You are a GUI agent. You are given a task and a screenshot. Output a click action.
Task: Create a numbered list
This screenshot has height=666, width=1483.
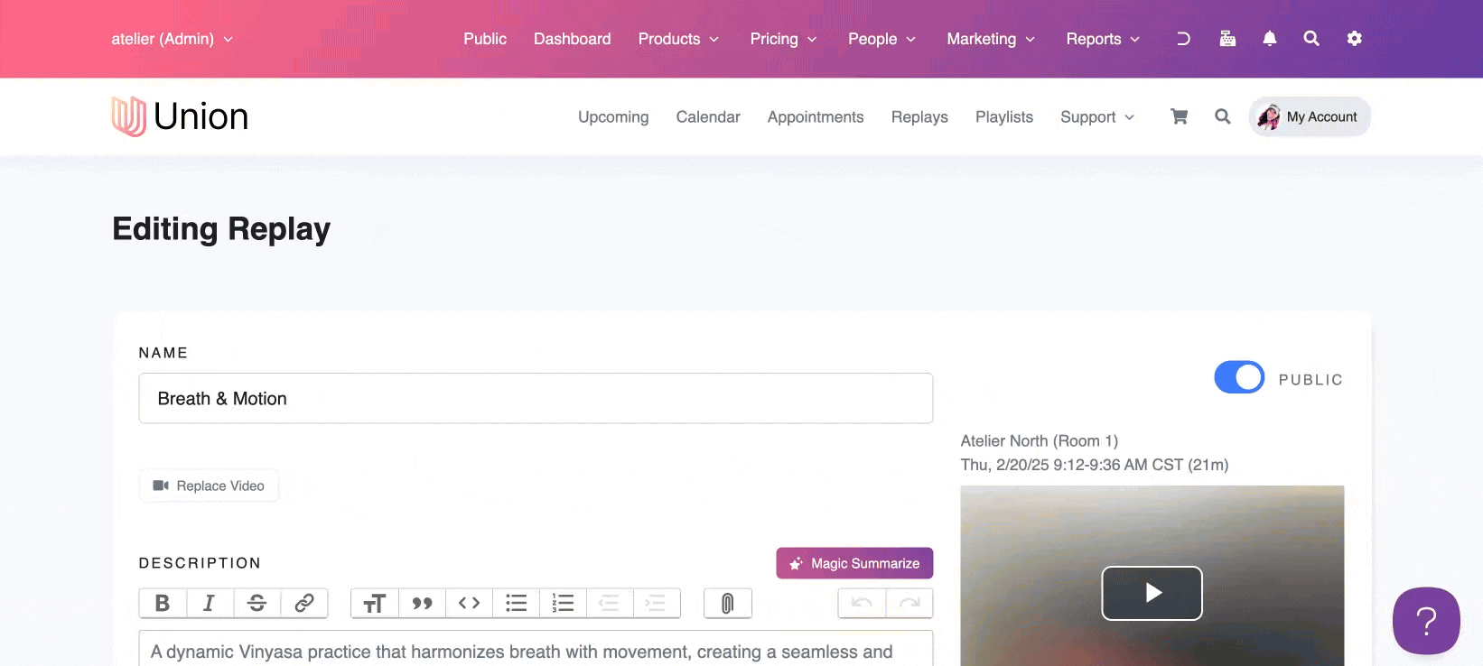563,603
